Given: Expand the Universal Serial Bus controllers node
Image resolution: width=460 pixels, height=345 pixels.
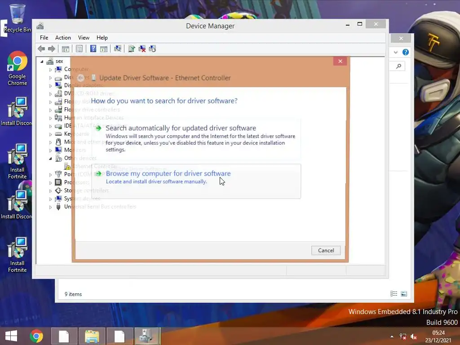Looking at the screenshot, I should click(50, 207).
